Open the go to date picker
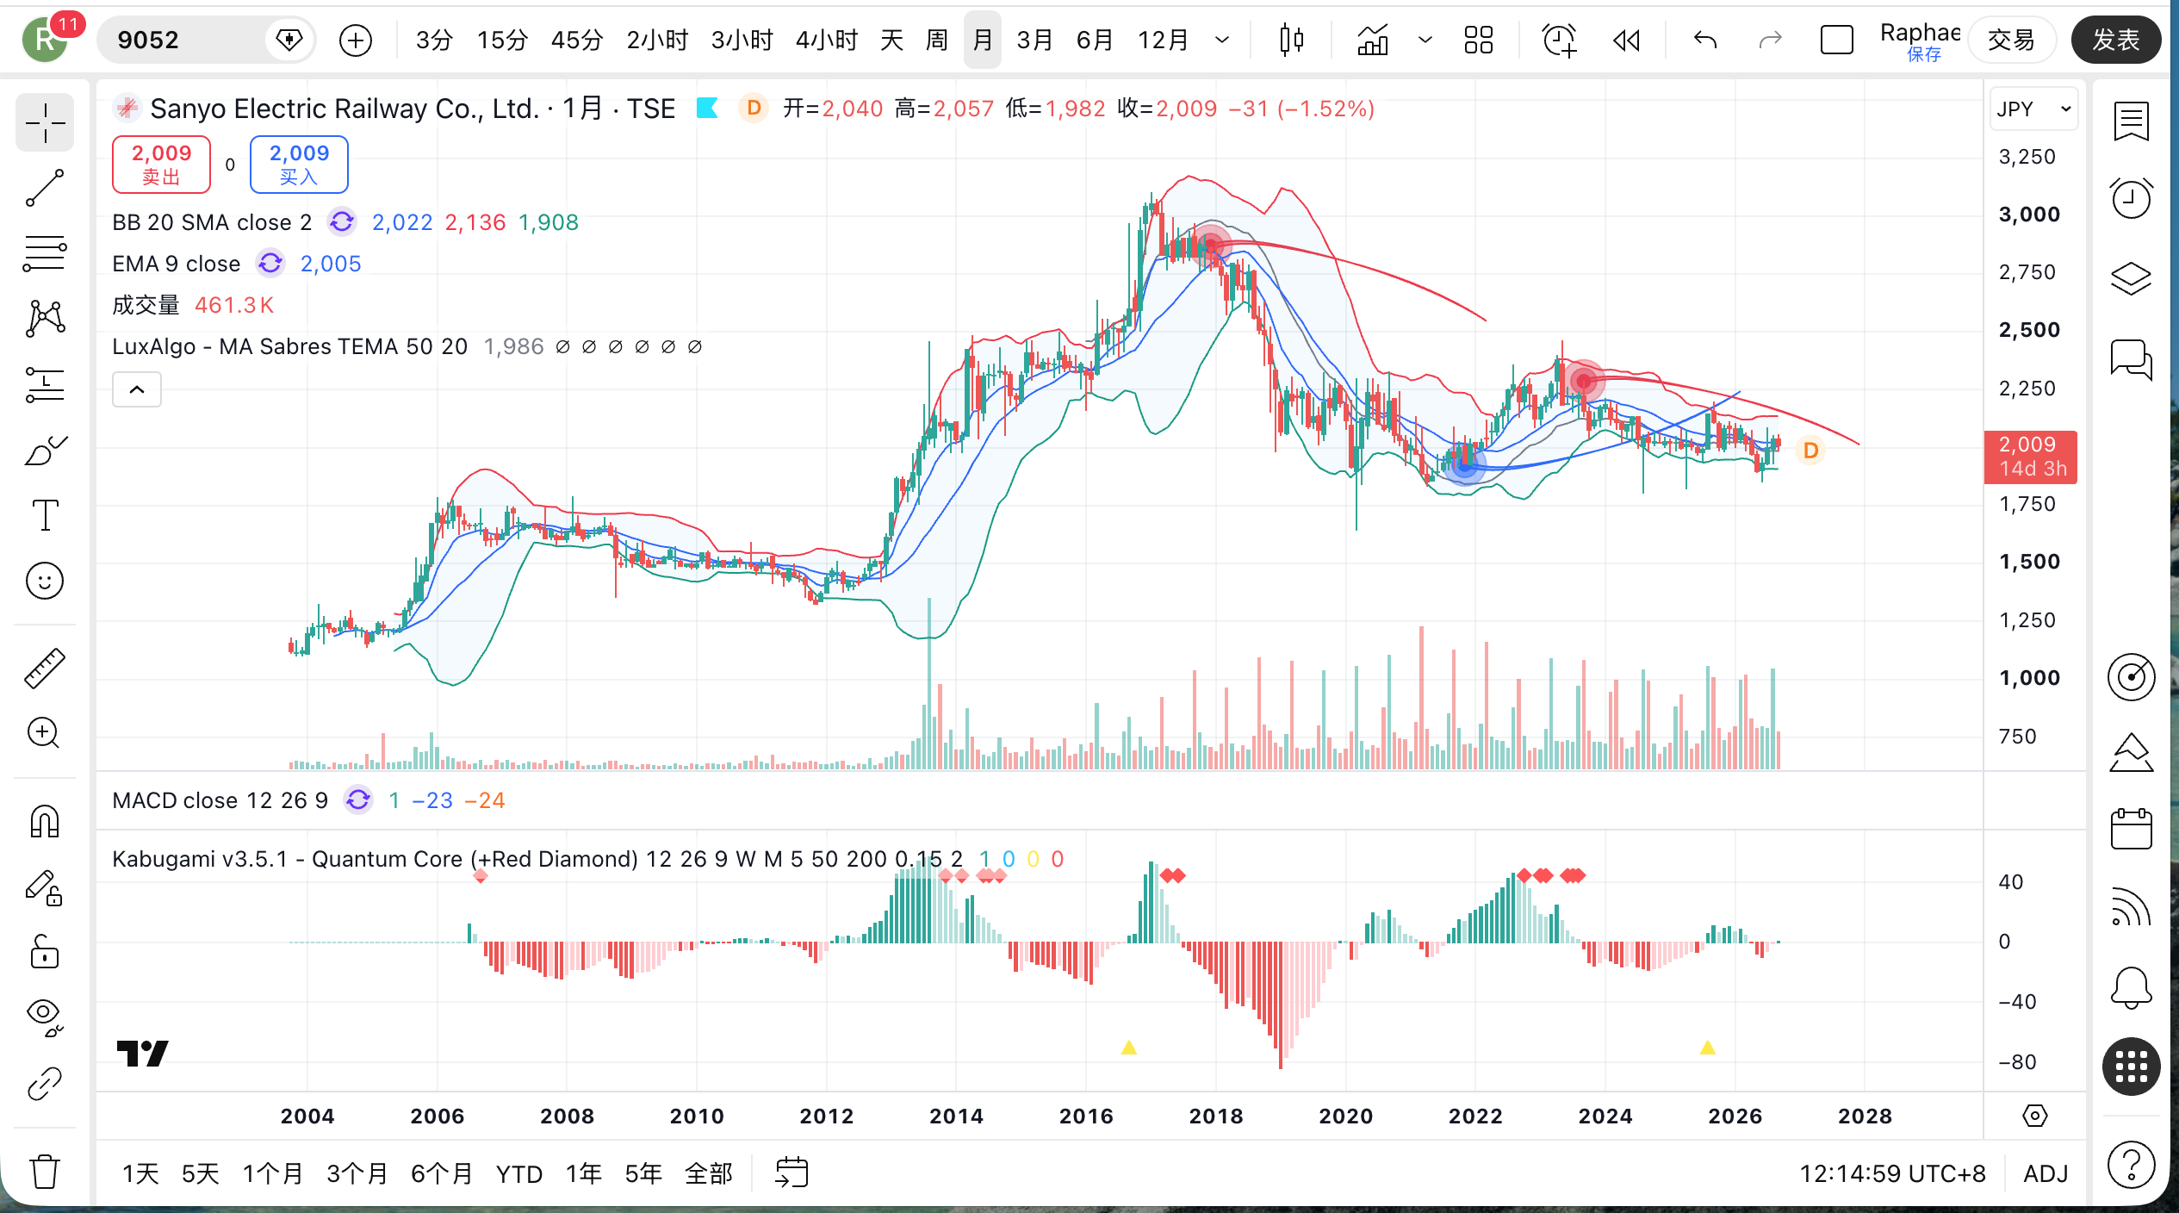Viewport: 2179px width, 1213px height. coord(792,1173)
